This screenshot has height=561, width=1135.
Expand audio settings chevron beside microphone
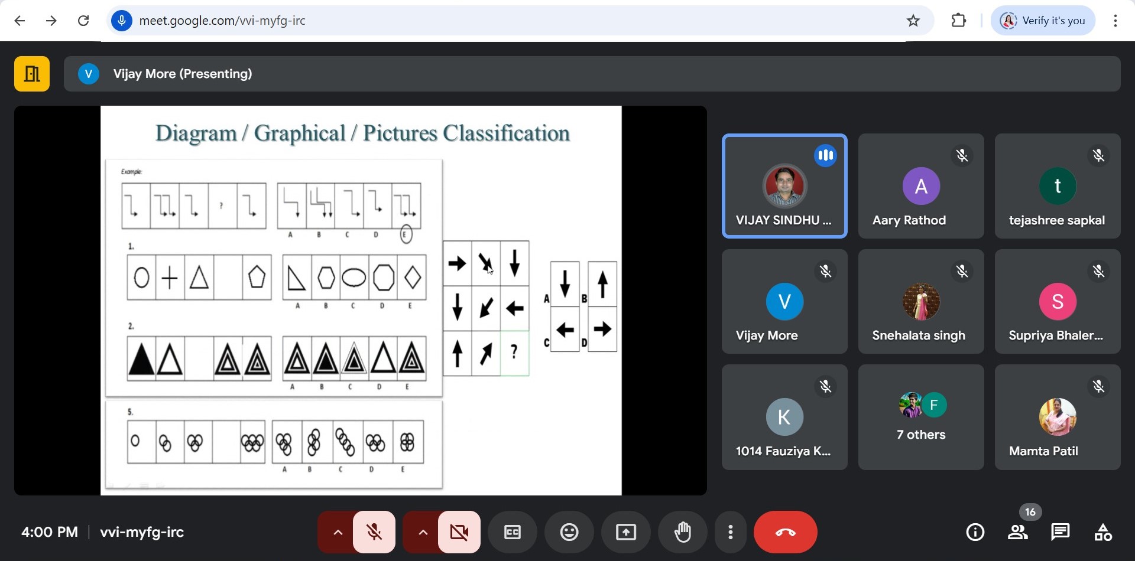[x=338, y=532]
